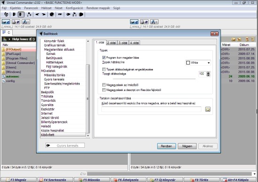Switch to the '4. oldal' tab
This screenshot has width=258, height=182.
point(135,43)
